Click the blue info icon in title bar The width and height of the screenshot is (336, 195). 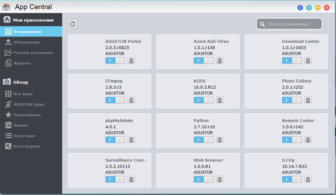point(300,8)
